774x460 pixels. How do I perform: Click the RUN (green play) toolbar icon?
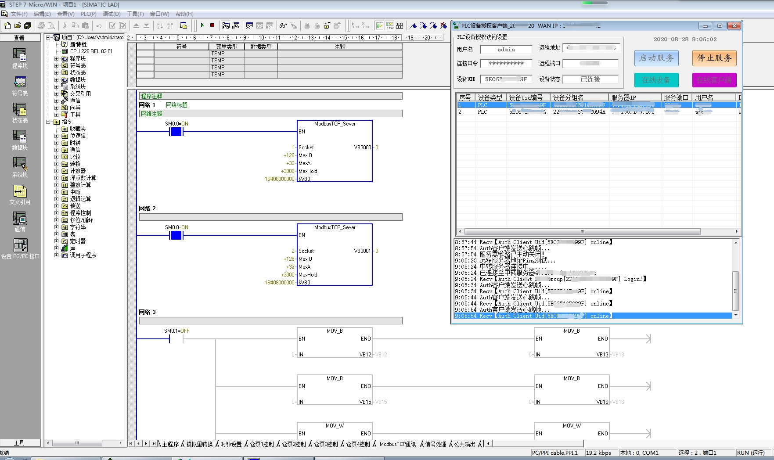pos(202,25)
